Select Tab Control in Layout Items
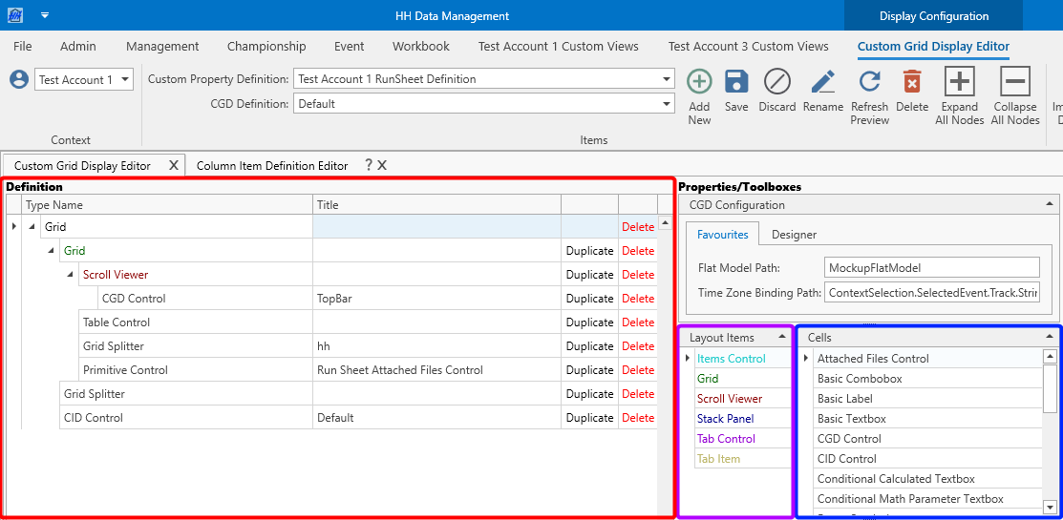The image size is (1063, 520). click(x=742, y=438)
